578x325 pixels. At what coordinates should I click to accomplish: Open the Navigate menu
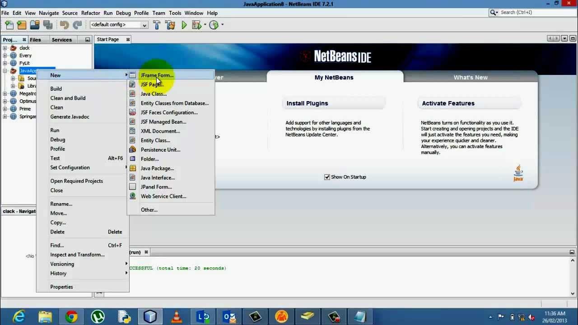(49, 13)
